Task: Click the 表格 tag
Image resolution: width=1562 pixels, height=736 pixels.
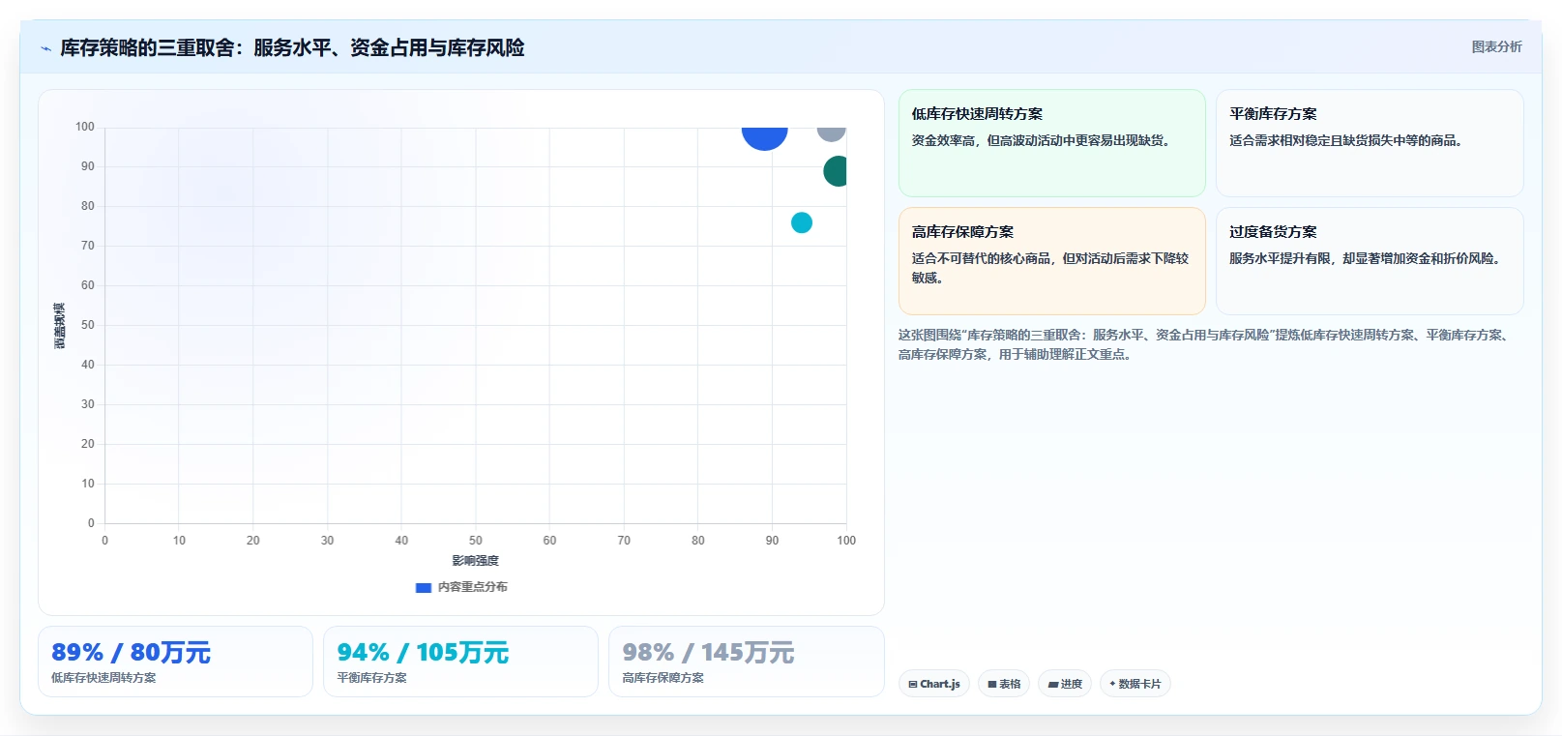Action: point(1004,684)
